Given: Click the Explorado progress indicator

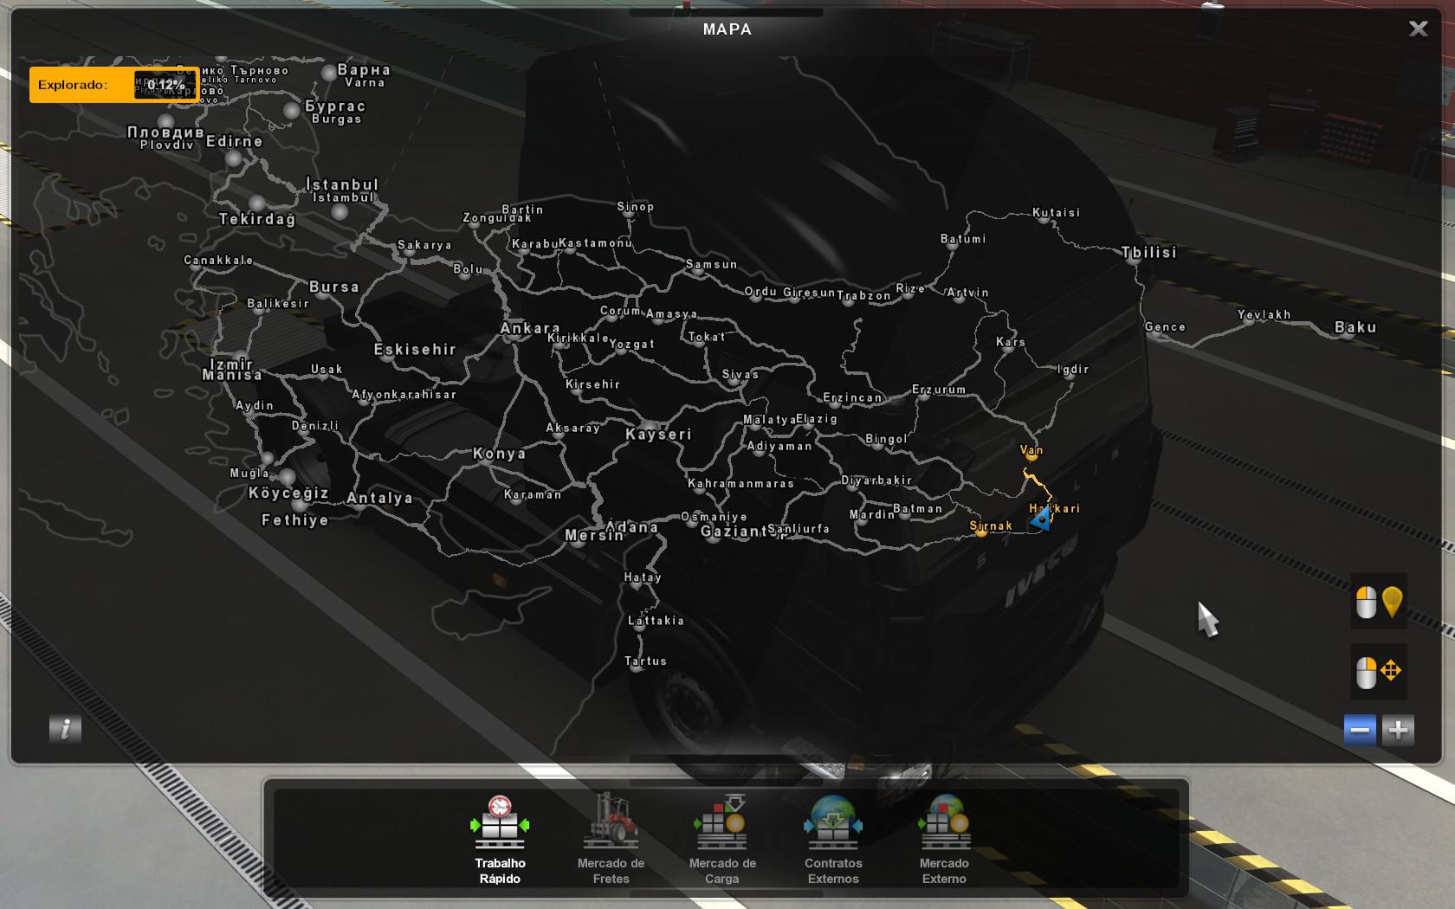Looking at the screenshot, I should point(113,85).
